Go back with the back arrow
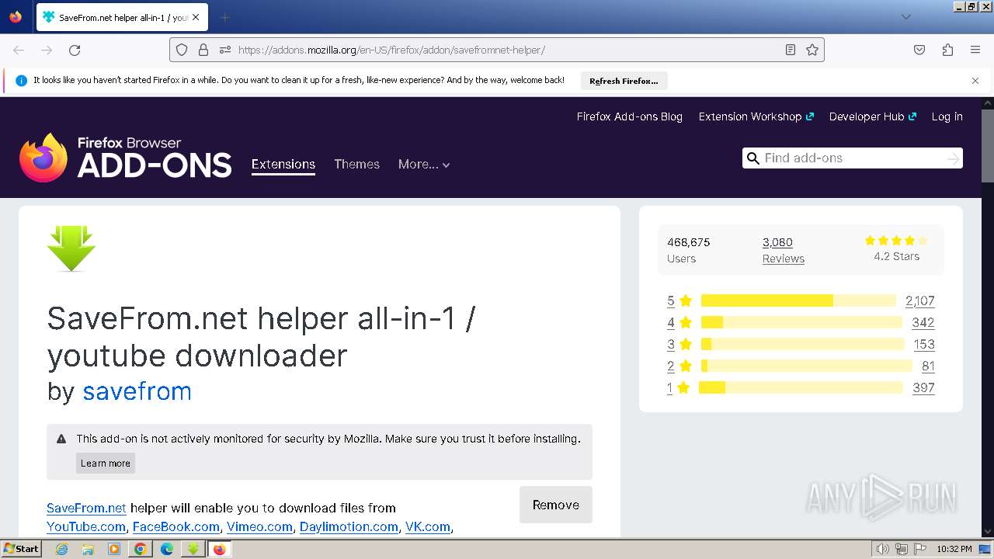The height and width of the screenshot is (559, 994). point(19,50)
